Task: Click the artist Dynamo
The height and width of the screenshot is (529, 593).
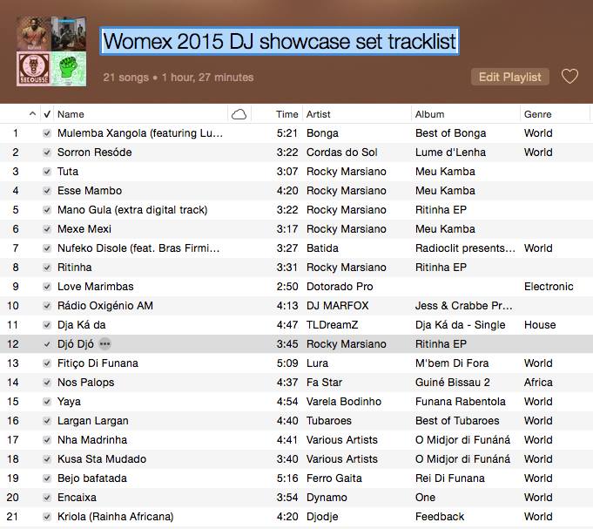Action: (x=327, y=498)
